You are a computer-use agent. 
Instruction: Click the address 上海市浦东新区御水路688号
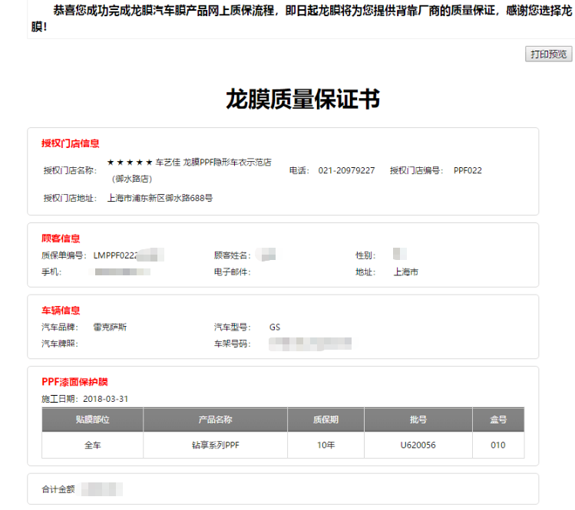160,198
